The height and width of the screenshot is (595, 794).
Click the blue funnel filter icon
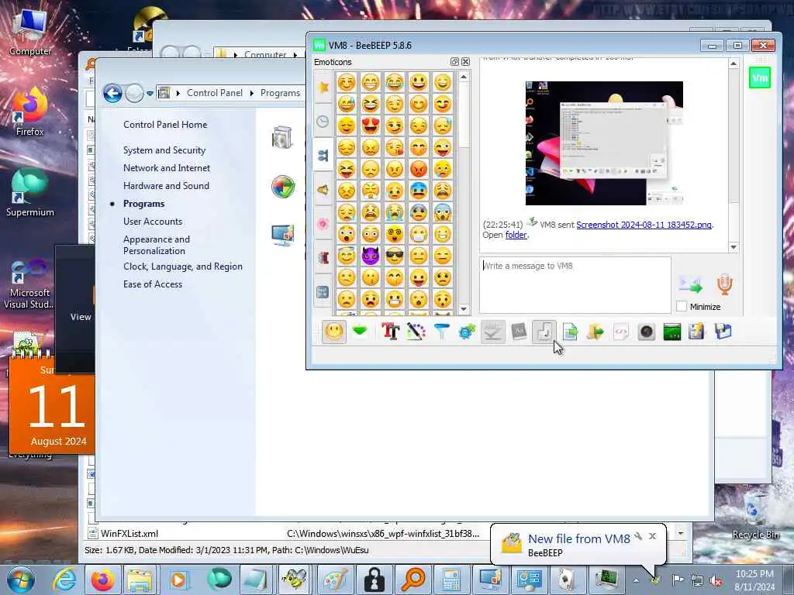[x=441, y=332]
